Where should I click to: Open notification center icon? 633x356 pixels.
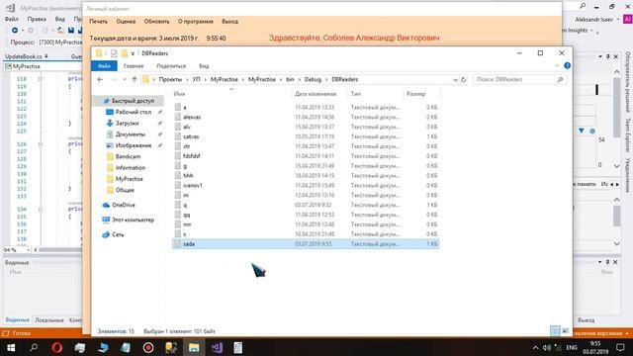pos(620,347)
